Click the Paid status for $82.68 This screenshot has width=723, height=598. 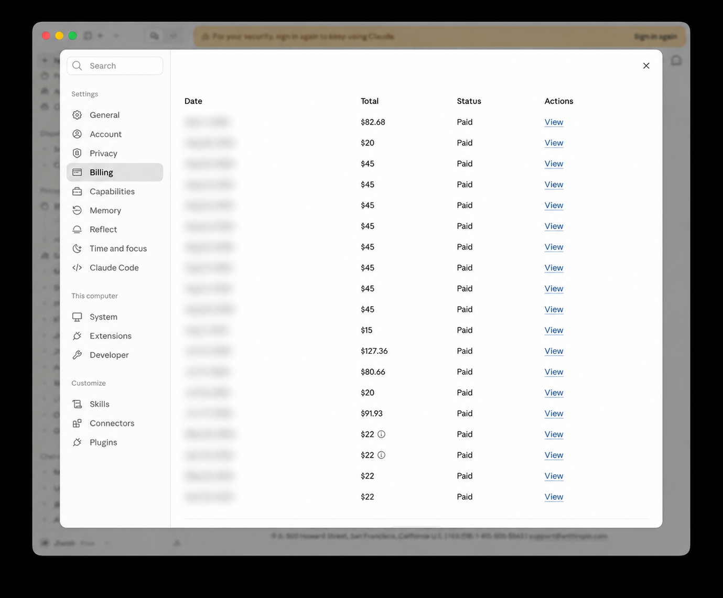tap(465, 122)
